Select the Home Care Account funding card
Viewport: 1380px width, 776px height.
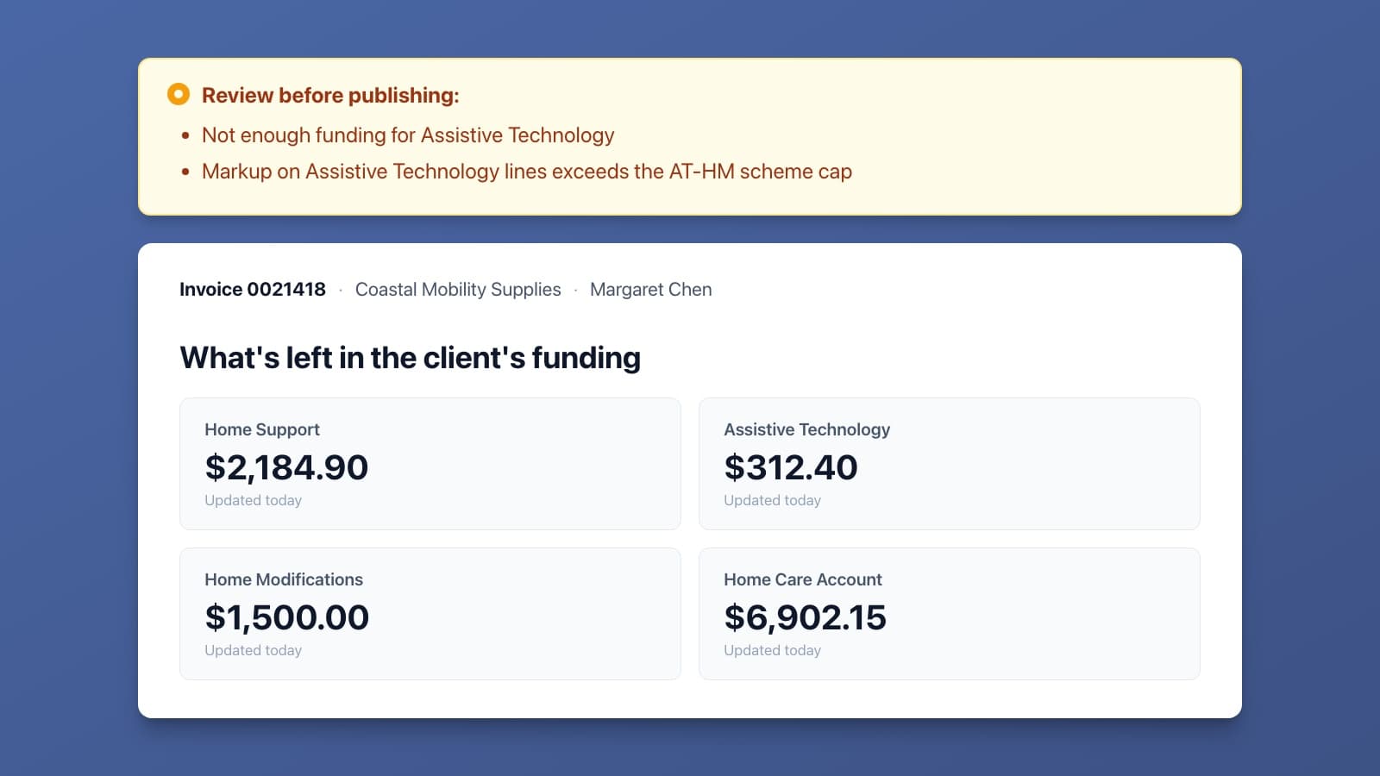pyautogui.click(x=950, y=614)
